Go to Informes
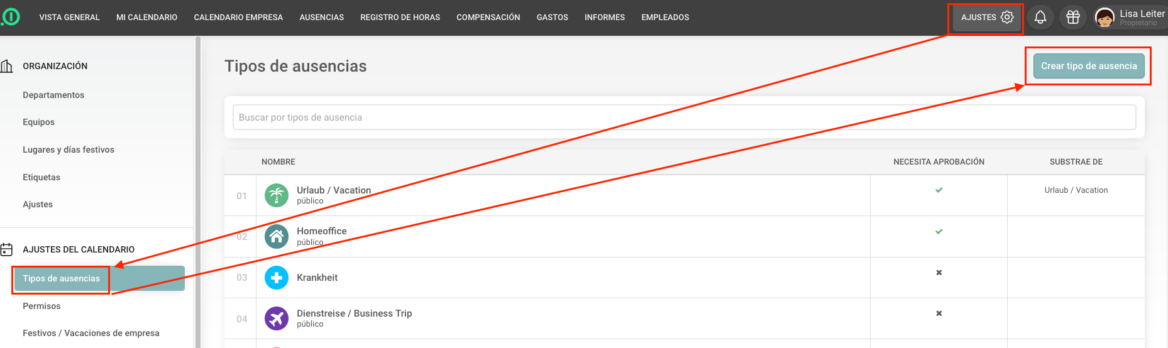 [604, 17]
